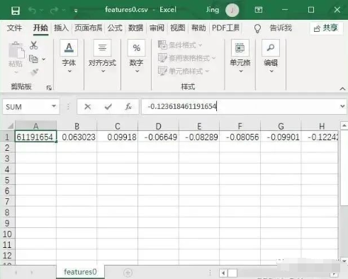
Task: Click the Undo arrow icon
Action: click(33, 10)
